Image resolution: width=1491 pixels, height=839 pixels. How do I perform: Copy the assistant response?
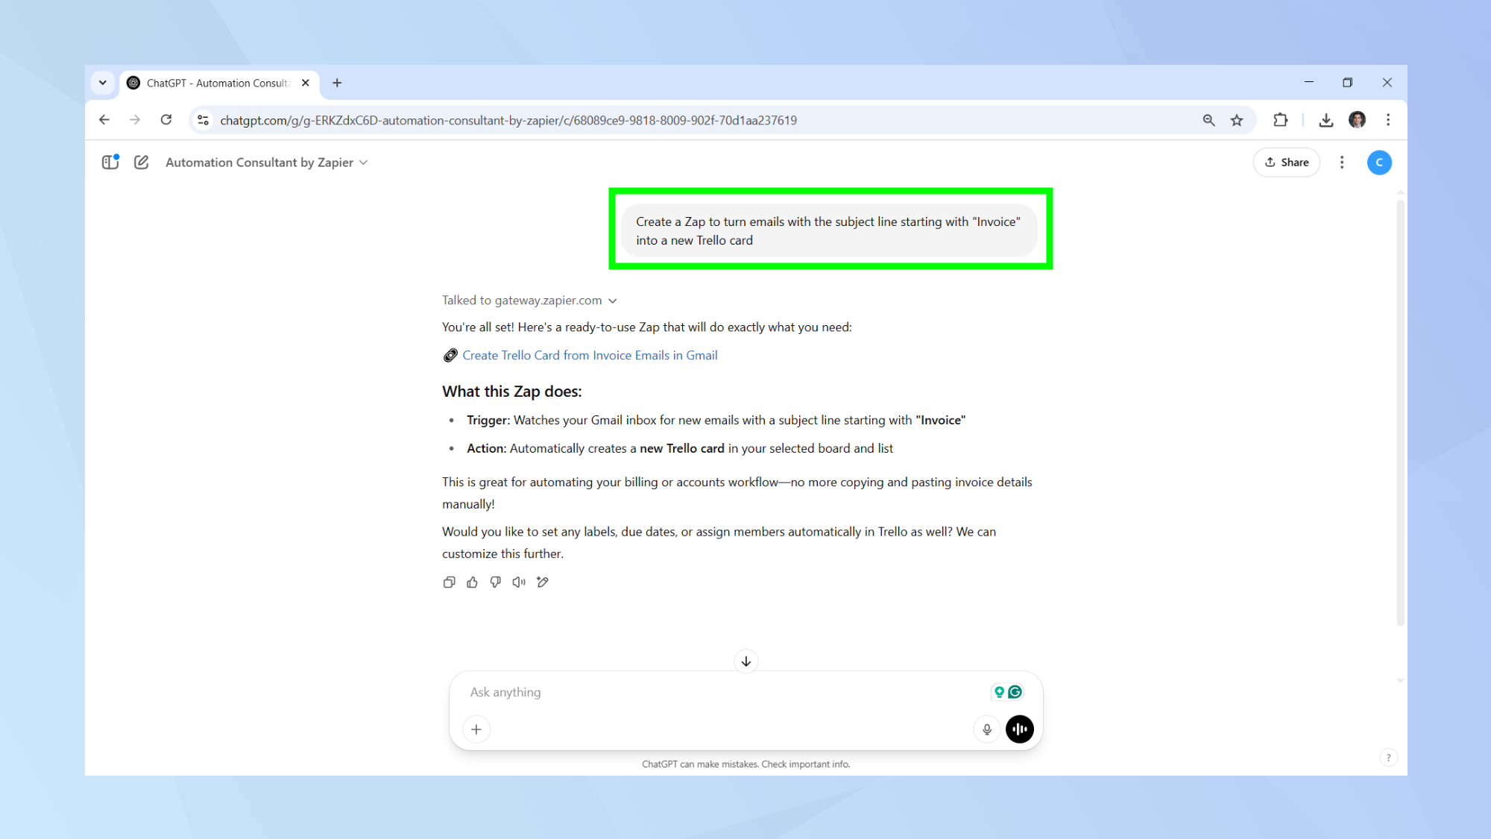[449, 582]
